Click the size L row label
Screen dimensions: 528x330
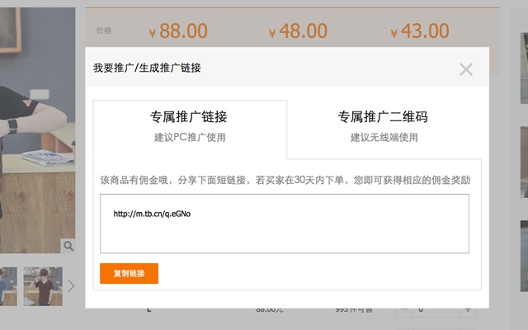point(149,310)
